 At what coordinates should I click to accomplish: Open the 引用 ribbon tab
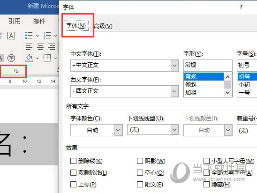[x=15, y=21]
